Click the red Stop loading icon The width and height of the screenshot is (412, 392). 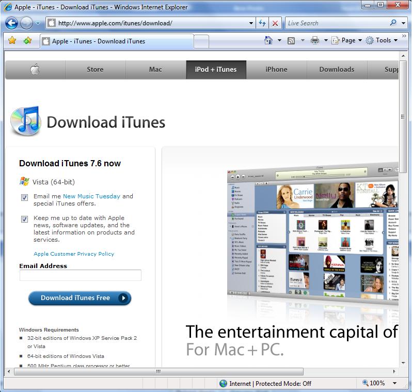click(275, 23)
